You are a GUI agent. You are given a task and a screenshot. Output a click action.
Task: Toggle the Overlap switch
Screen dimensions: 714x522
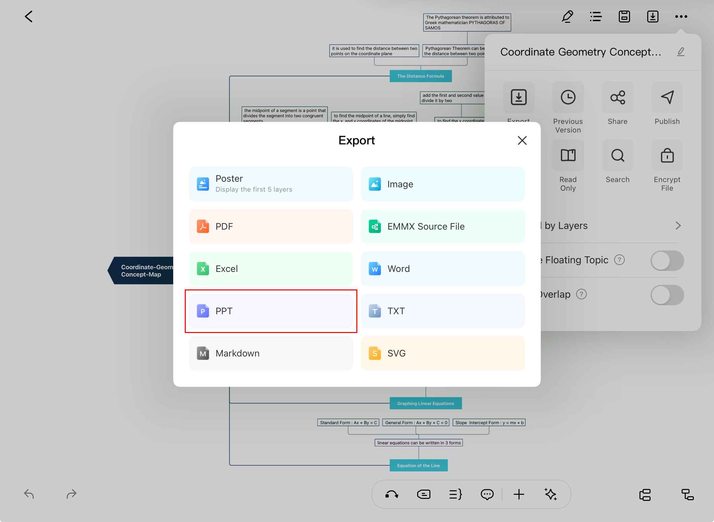click(667, 295)
